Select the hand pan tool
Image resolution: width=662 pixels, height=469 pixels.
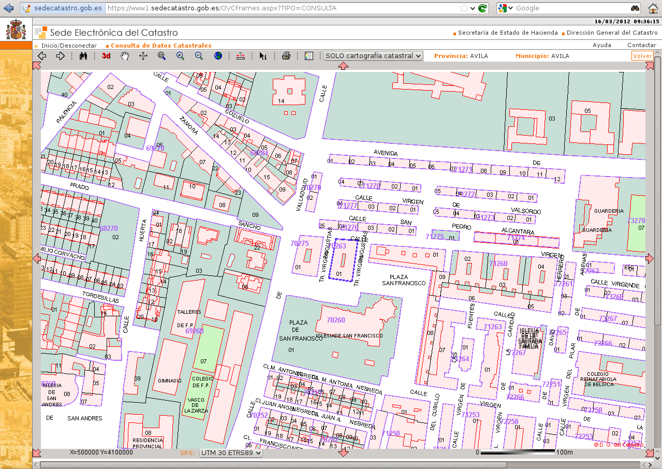coord(125,56)
